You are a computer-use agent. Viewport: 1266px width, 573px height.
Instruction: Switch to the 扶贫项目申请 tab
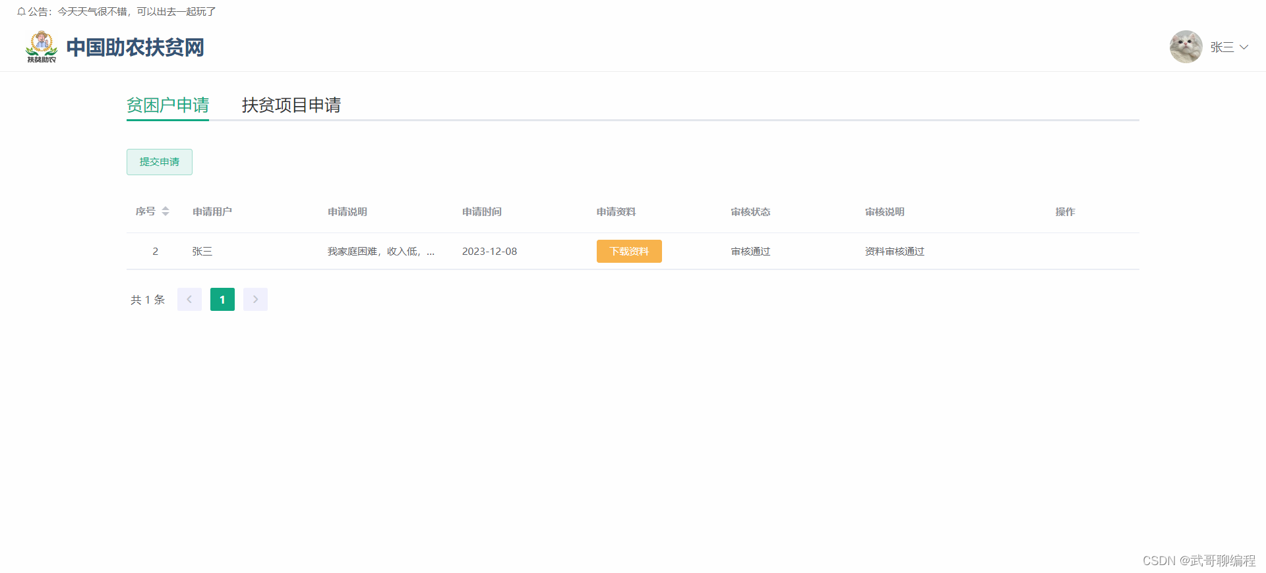pos(291,105)
